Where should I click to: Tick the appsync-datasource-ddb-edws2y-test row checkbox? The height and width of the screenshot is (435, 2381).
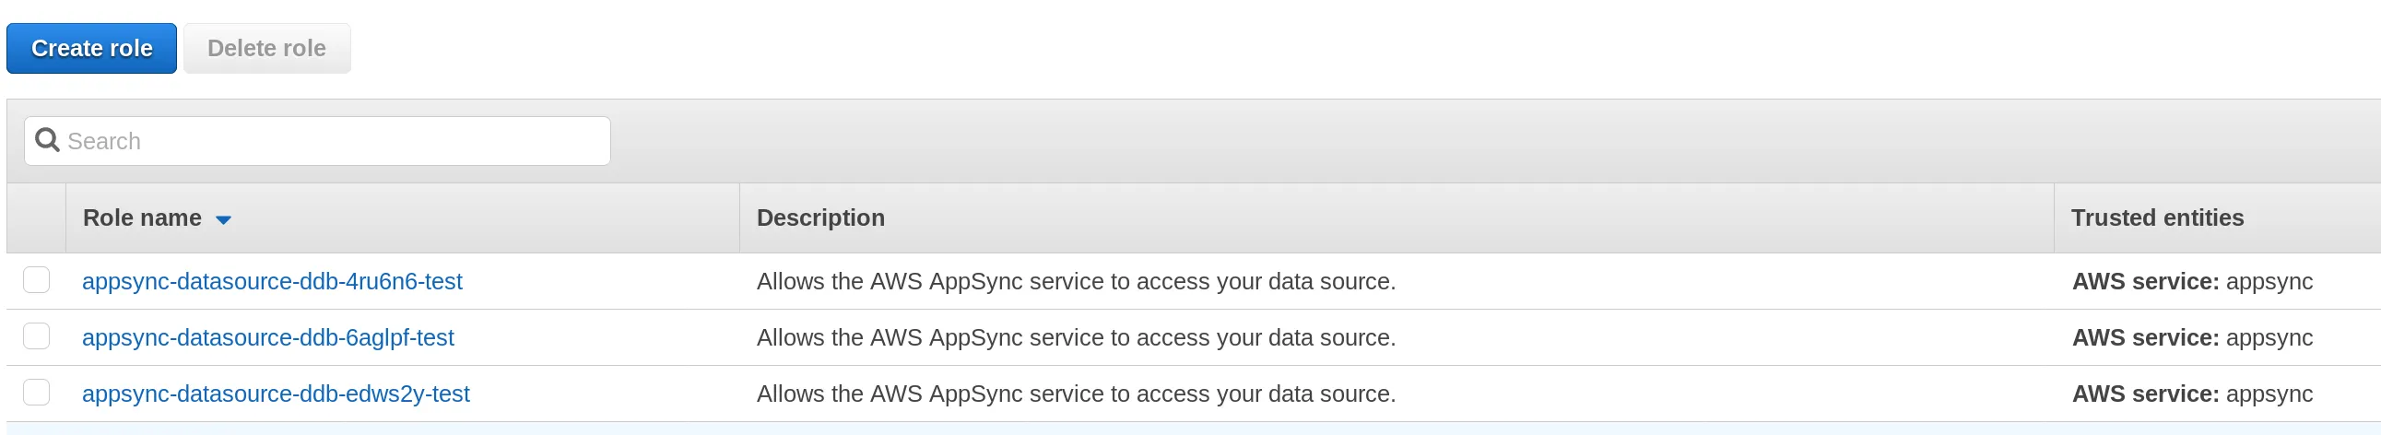point(36,393)
